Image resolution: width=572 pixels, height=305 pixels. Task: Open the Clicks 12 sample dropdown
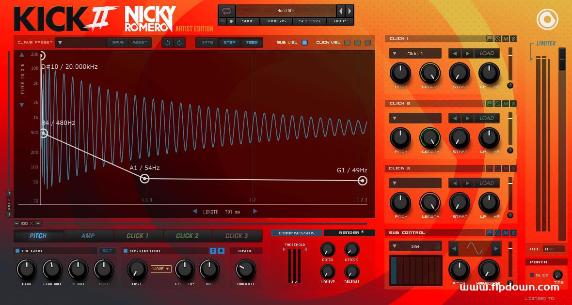point(415,54)
